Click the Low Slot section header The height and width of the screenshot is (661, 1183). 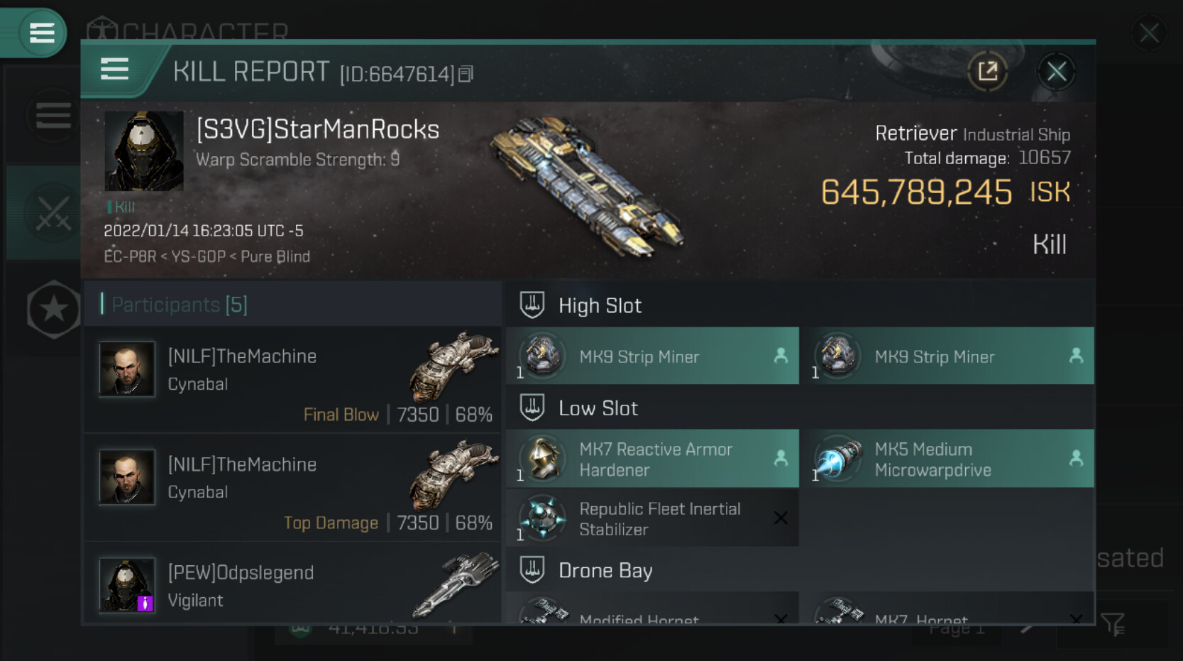point(598,408)
